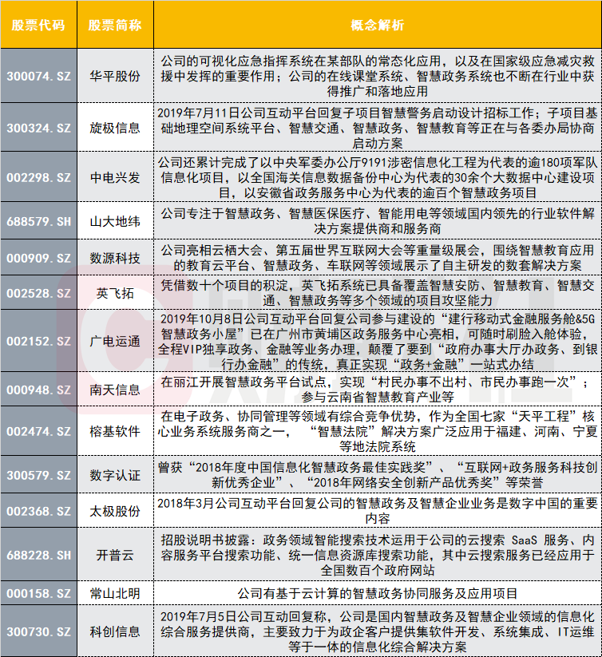The width and height of the screenshot is (602, 657).
Task: Select stock name 广电运通
Action: (x=115, y=341)
